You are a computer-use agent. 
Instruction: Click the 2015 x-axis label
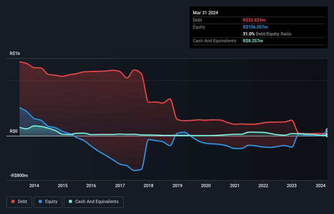(x=63, y=186)
